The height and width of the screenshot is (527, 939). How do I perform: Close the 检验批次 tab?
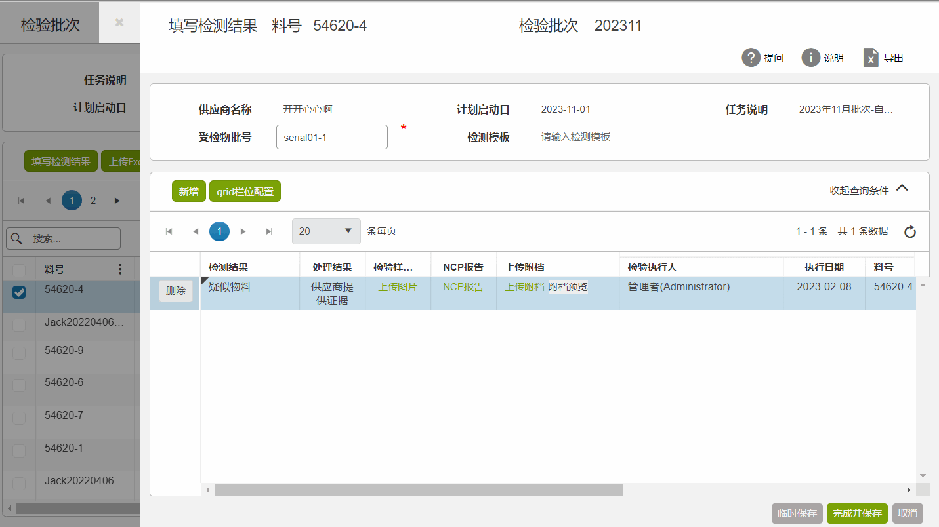click(x=119, y=22)
